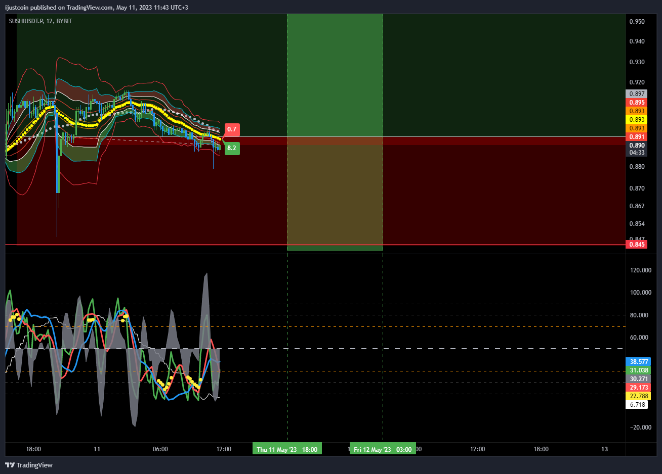
Task: Click the 0.854 price axis value
Action: click(637, 224)
